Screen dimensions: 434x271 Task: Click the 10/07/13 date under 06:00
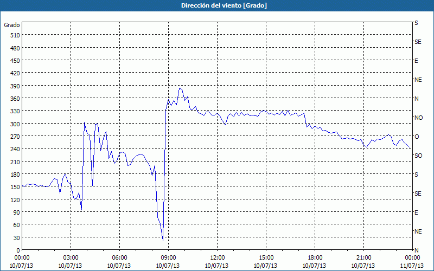[119, 266]
